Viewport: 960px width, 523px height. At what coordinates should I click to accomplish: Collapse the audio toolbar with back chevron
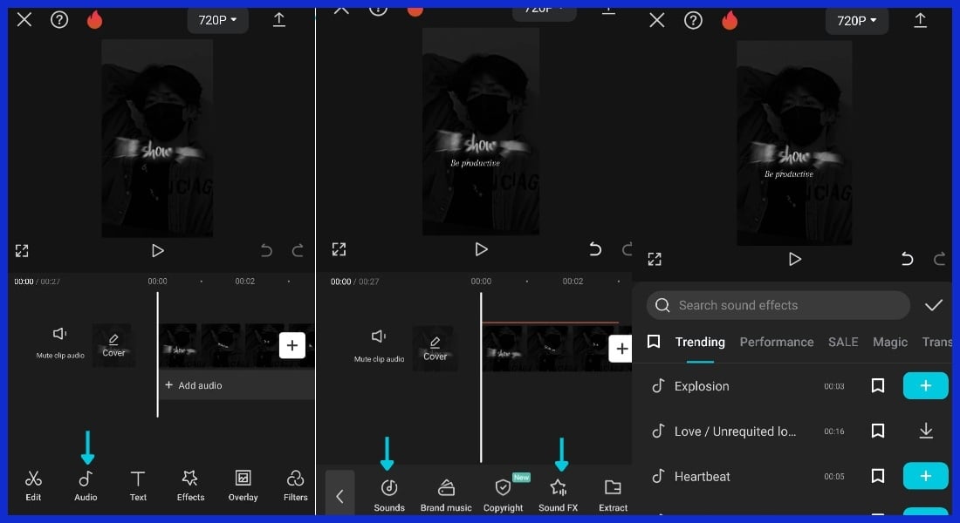(340, 495)
